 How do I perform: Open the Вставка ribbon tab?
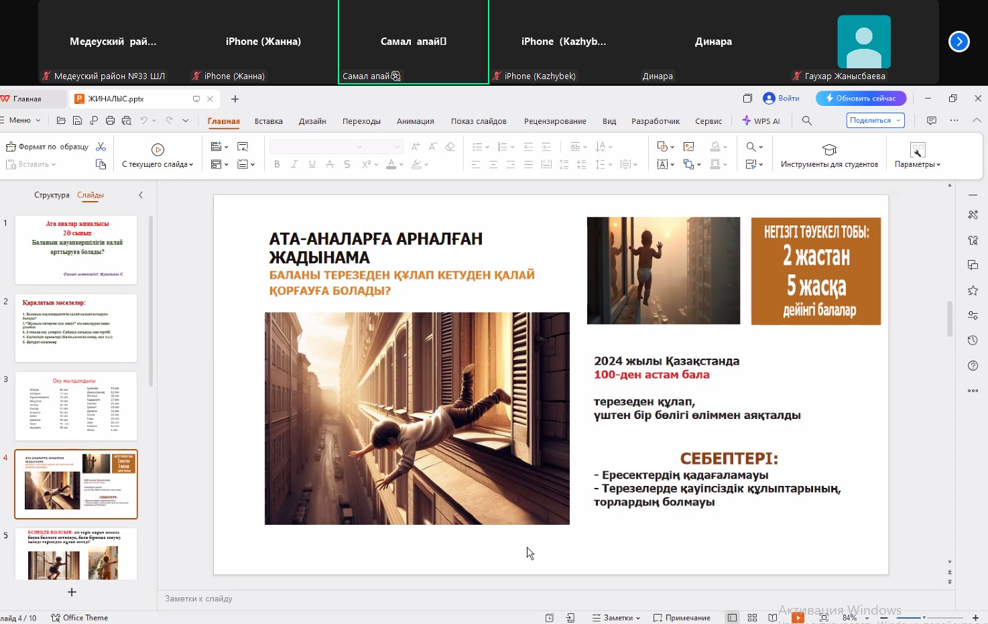coord(268,121)
